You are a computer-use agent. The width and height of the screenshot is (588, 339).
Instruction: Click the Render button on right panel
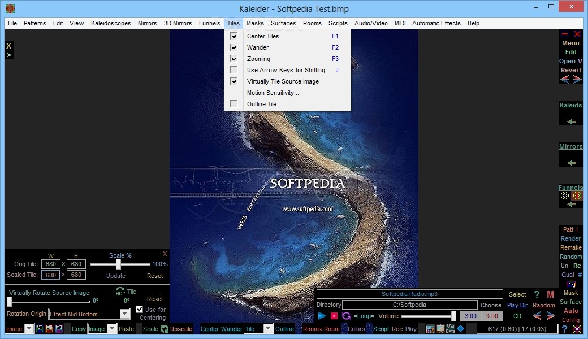[x=570, y=238]
